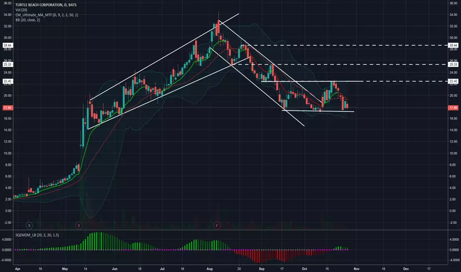This screenshot has width=461, height=272.
Task: Click the -2.00 label on right price scale
Action: tap(453, 223)
